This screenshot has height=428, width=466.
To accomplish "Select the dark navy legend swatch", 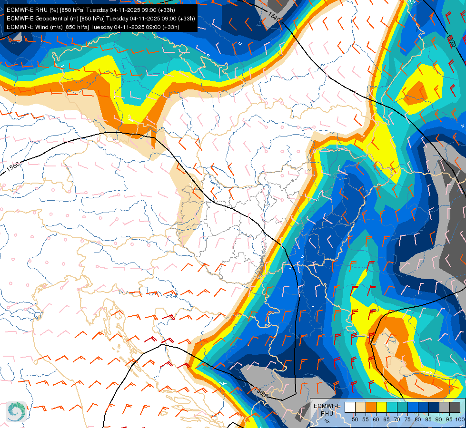I will click(x=434, y=407).
